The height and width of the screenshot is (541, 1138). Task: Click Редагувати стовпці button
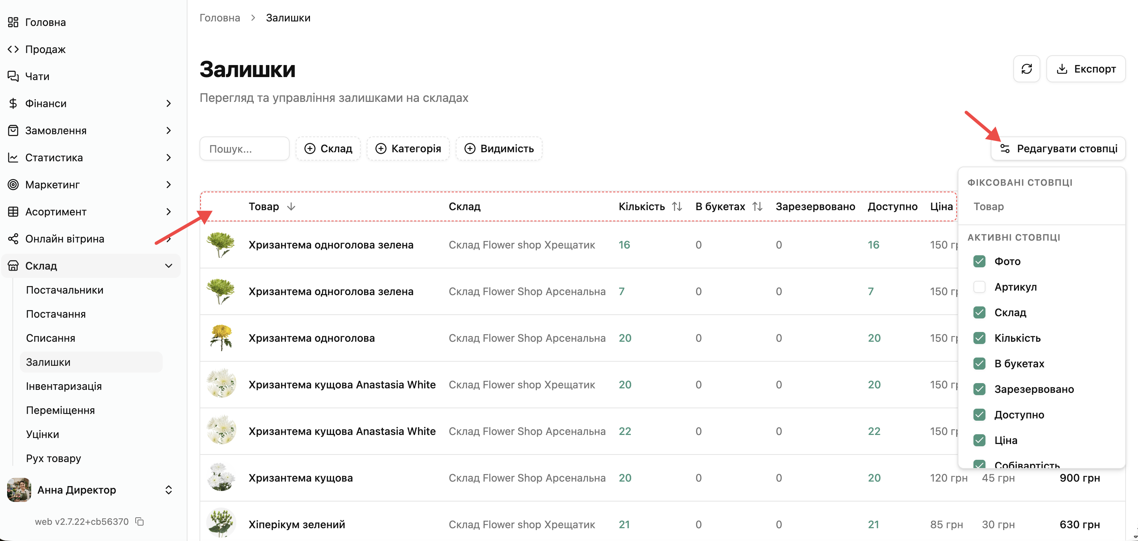click(x=1058, y=149)
